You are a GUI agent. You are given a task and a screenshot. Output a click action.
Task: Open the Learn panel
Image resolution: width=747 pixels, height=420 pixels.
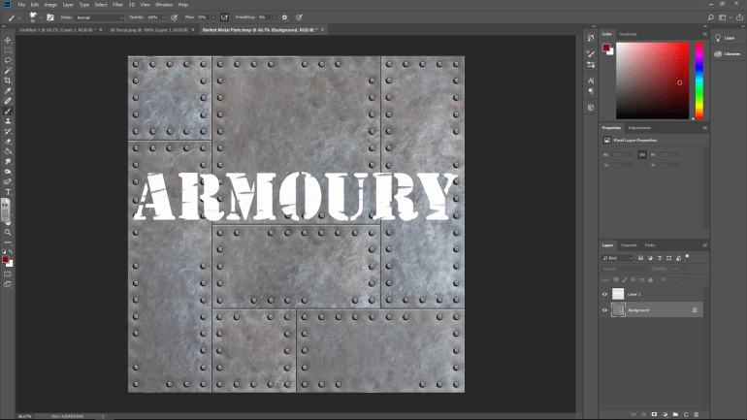730,39
